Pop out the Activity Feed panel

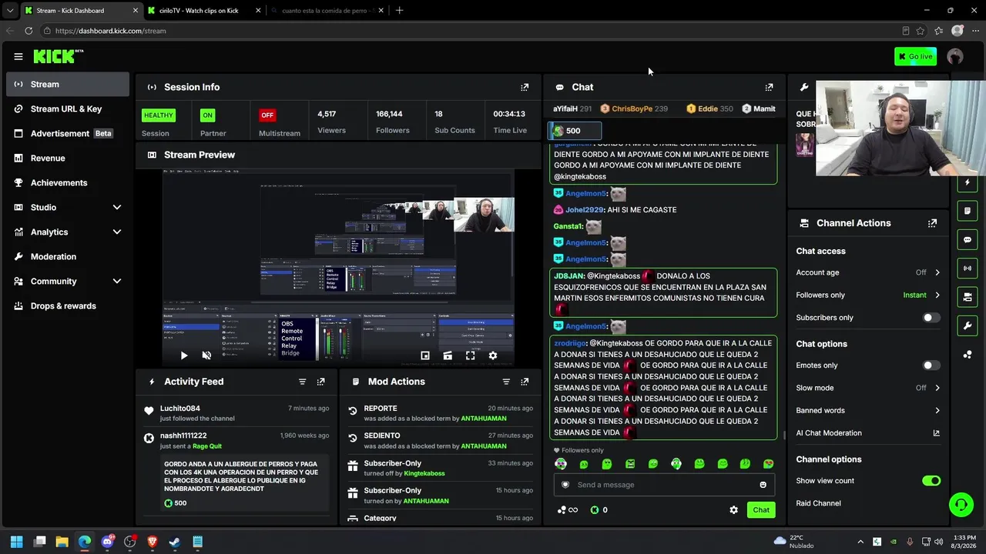321,382
